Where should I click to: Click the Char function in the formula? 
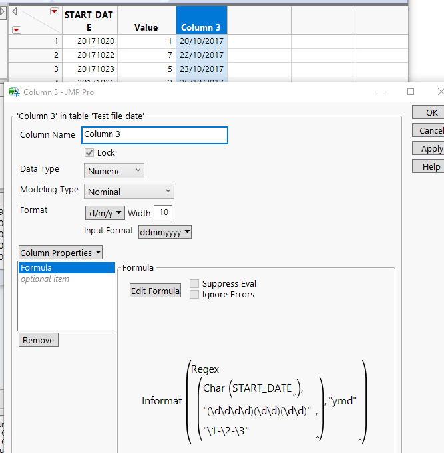[x=214, y=388]
